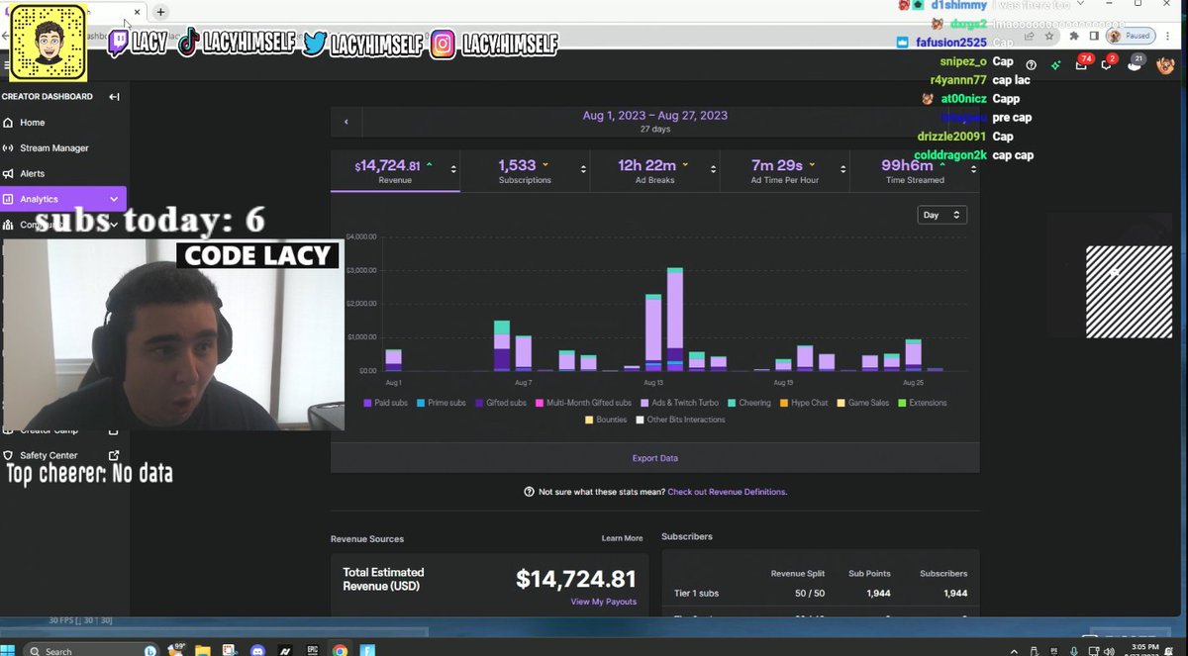Expand the Analytics sidebar chevron
The image size is (1188, 656).
tap(114, 199)
